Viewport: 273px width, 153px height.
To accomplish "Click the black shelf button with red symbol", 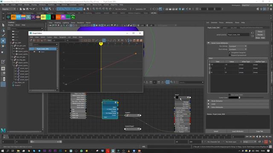I will (x=53, y=17).
